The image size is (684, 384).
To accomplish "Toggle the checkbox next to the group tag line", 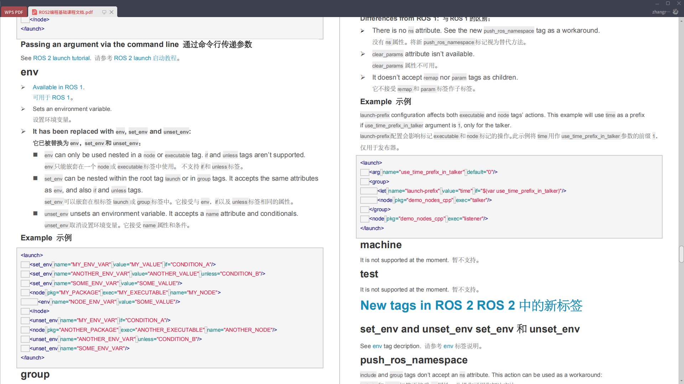I will pos(364,182).
